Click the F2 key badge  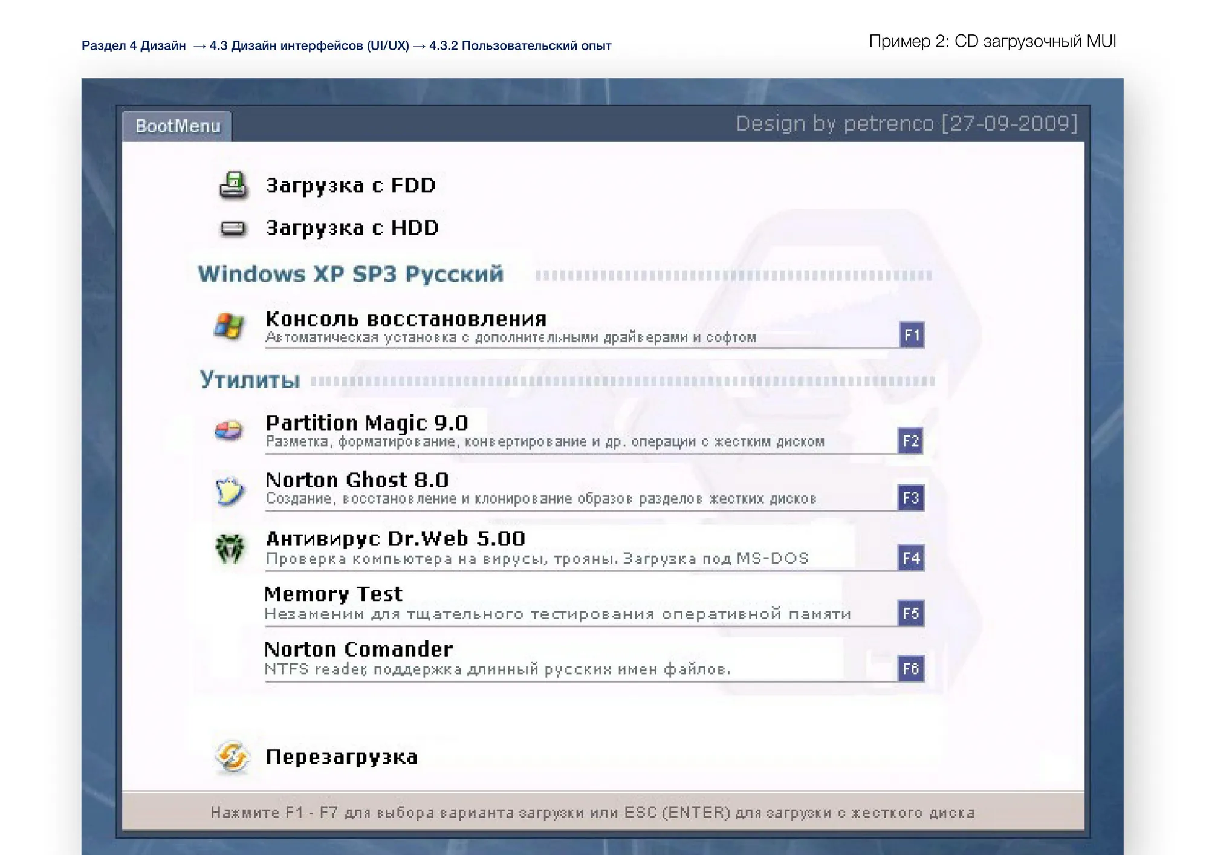[910, 441]
